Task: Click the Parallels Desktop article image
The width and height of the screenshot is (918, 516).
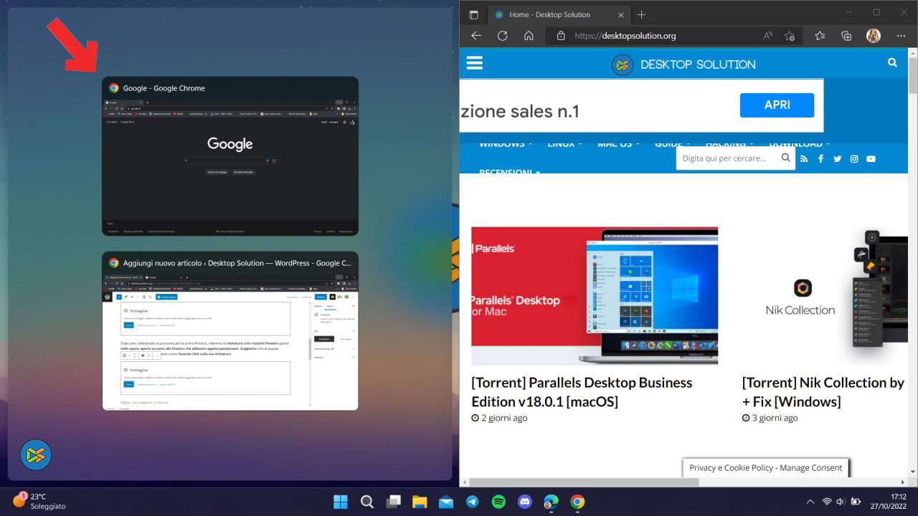Action: point(595,296)
